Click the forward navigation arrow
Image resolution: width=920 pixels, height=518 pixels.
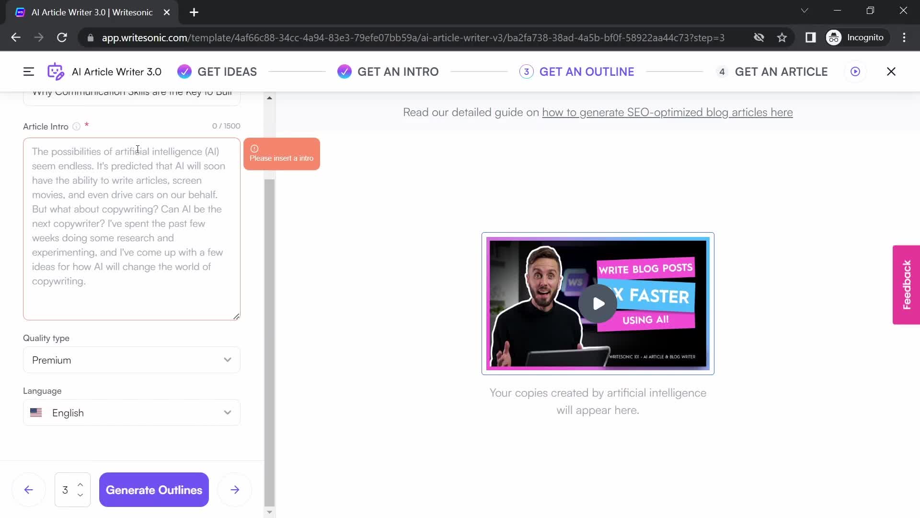235,490
